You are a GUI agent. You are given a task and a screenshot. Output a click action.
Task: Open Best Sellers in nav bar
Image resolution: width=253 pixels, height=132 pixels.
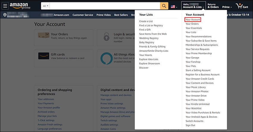click(121, 15)
